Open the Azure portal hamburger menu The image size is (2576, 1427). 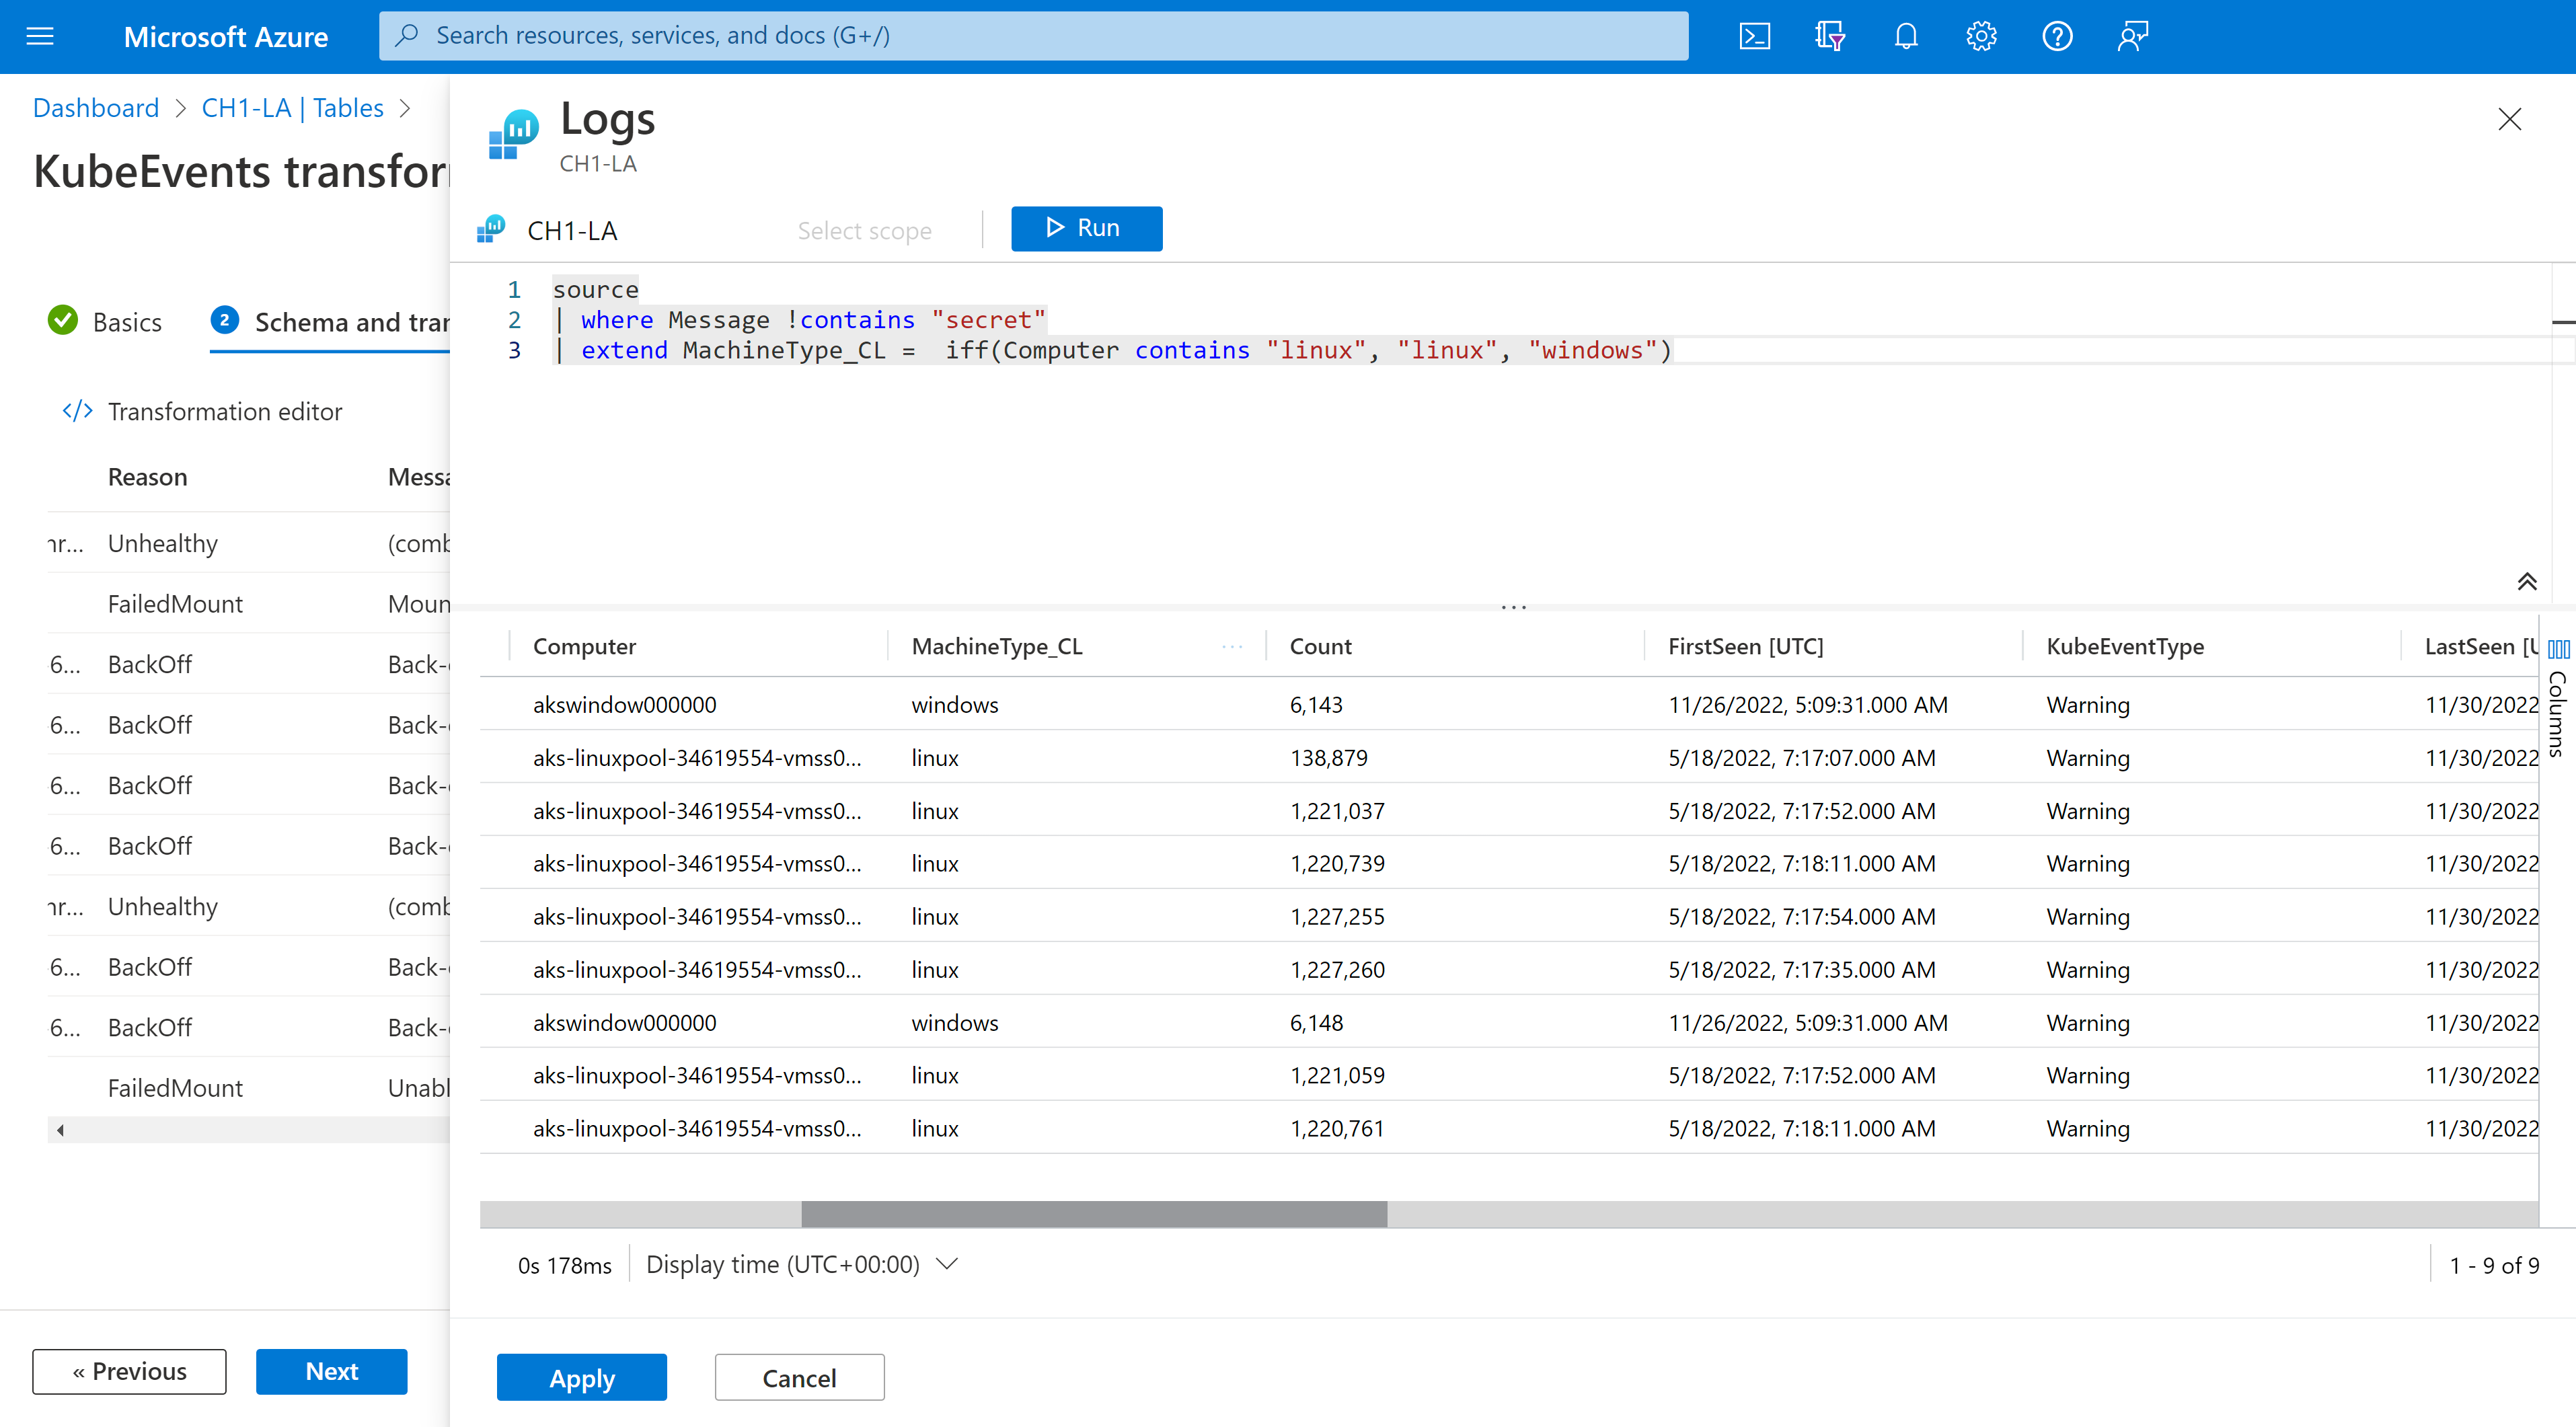click(40, 36)
